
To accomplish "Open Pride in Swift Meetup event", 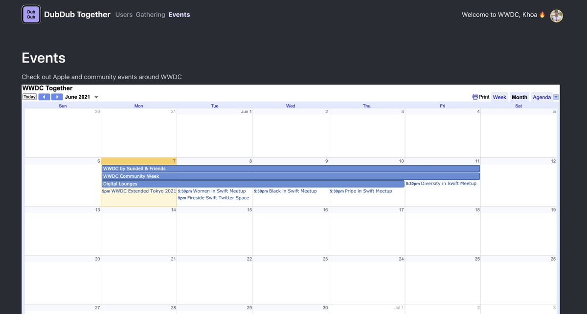I will click(x=361, y=191).
